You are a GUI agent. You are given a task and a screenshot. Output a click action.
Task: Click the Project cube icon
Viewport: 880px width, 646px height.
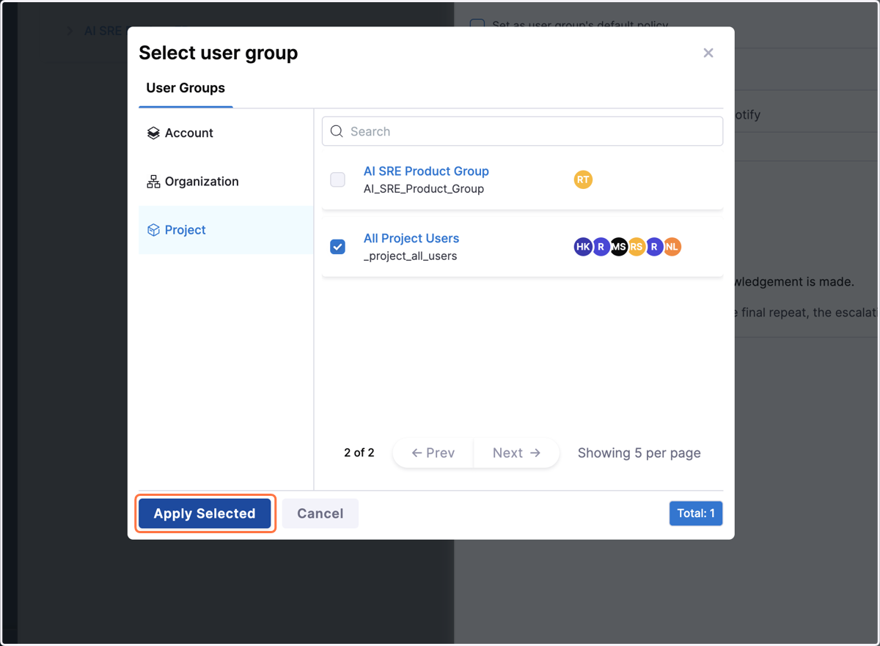pos(153,230)
